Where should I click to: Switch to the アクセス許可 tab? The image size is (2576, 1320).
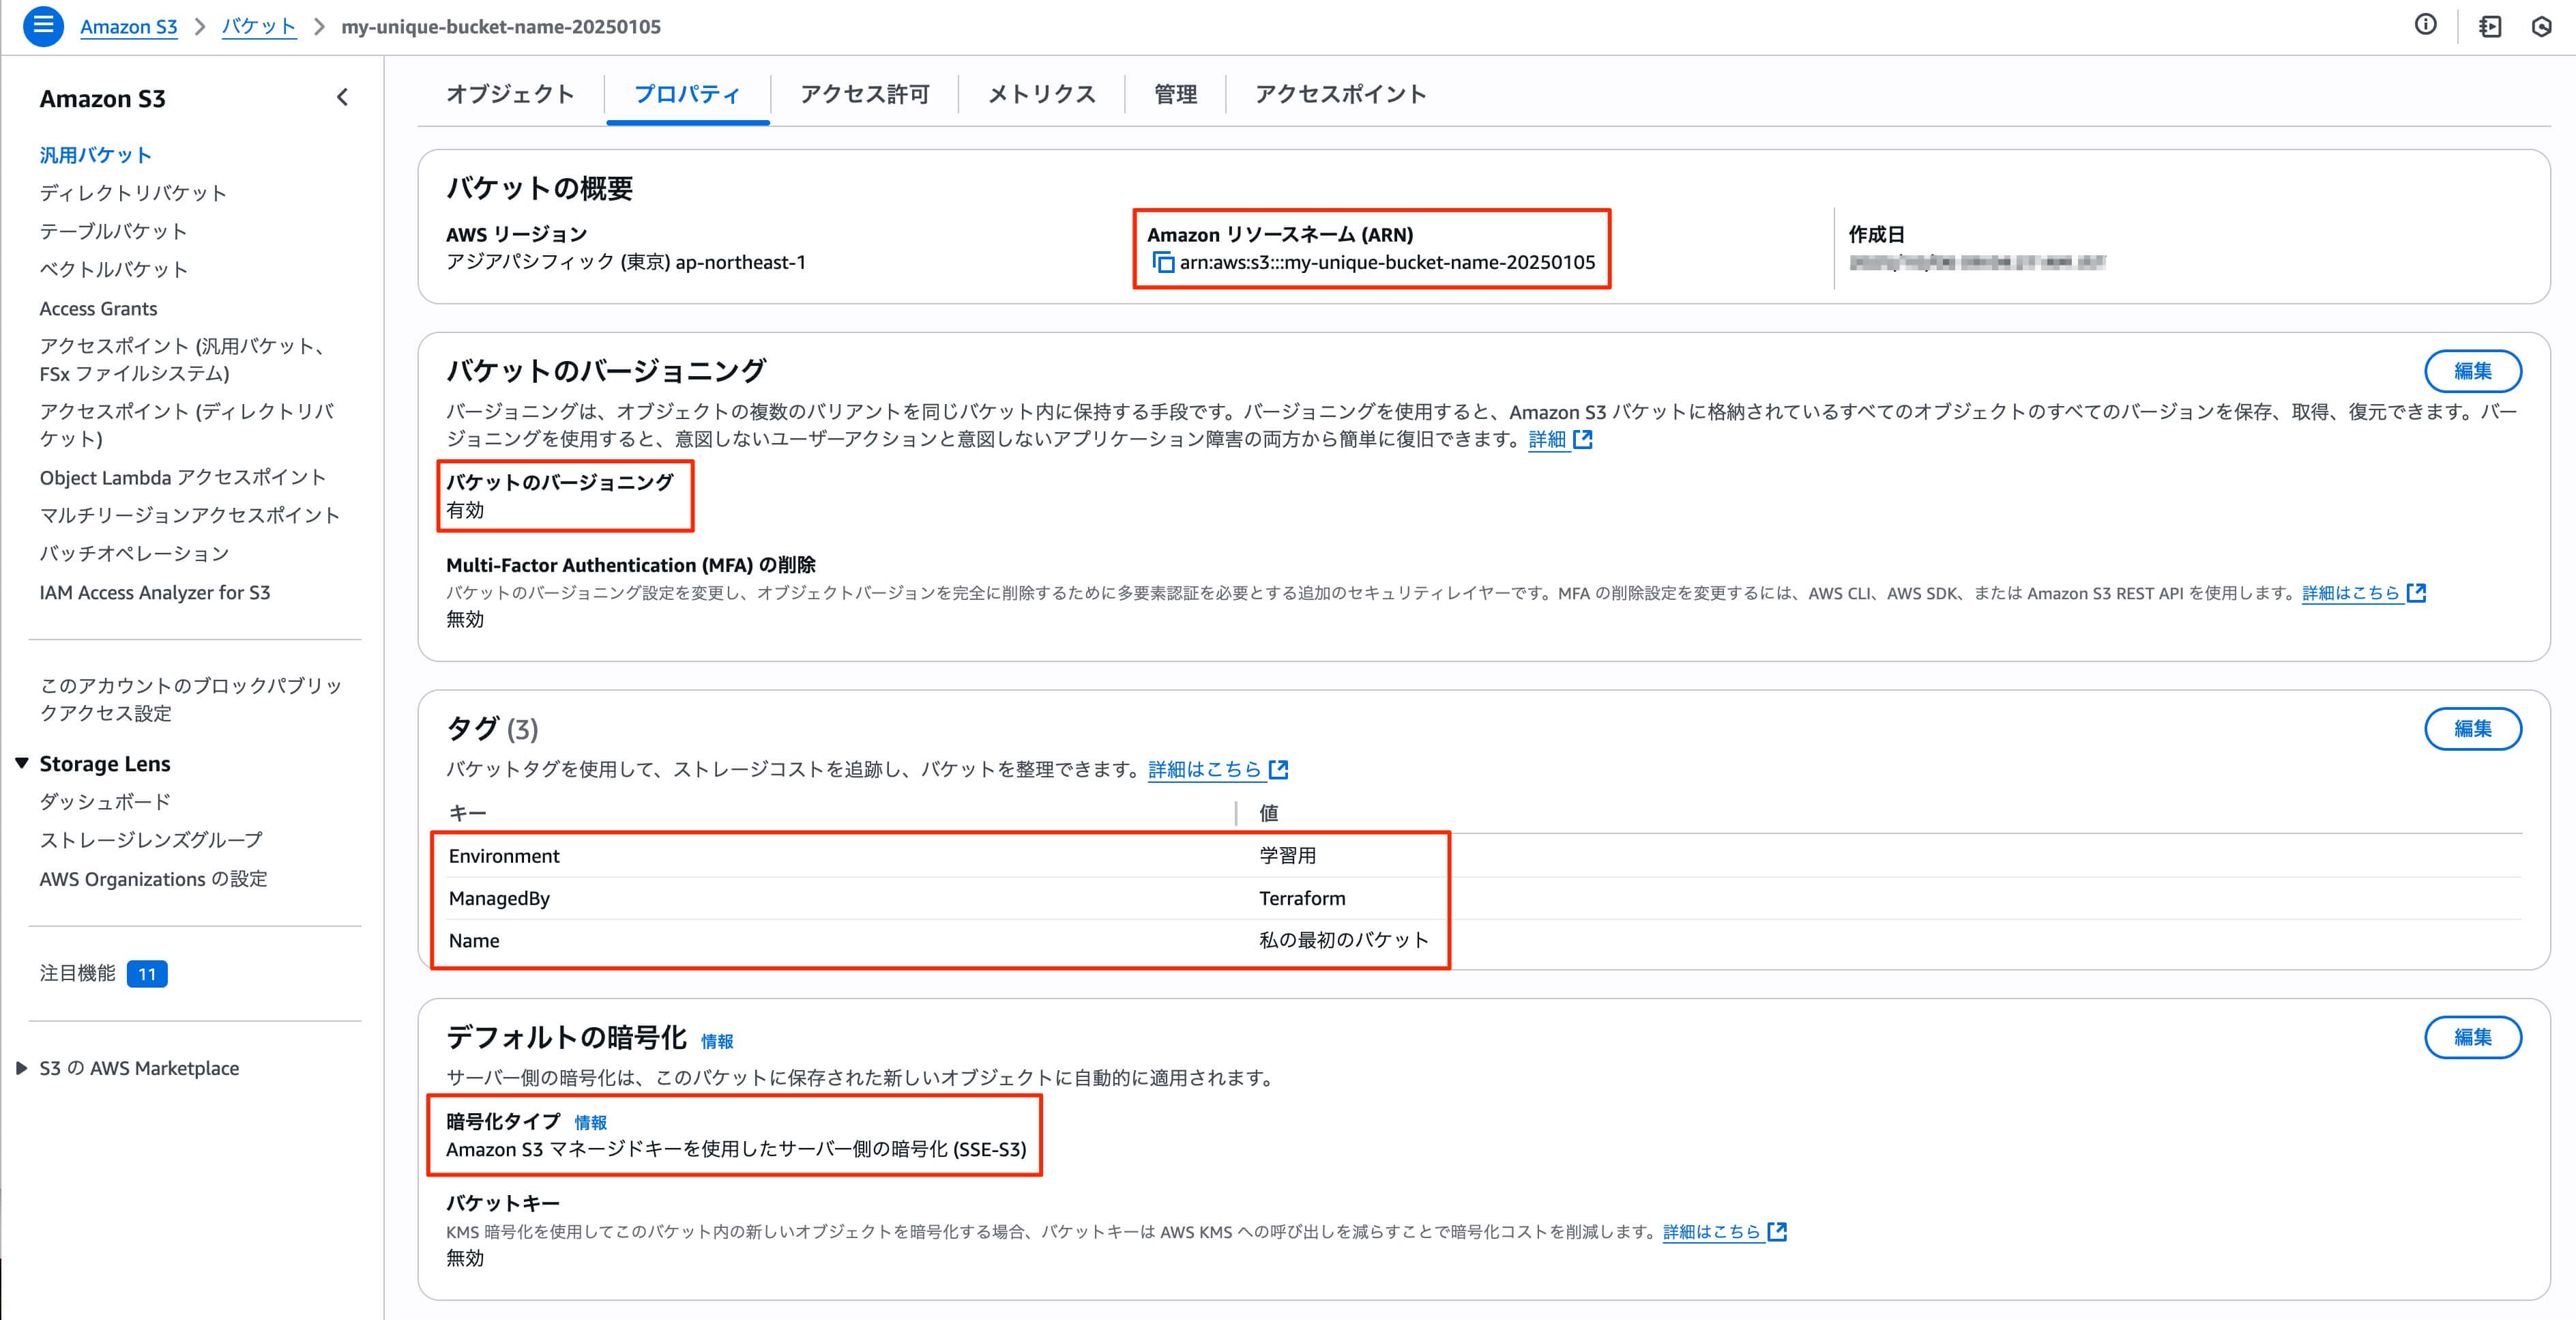tap(864, 94)
